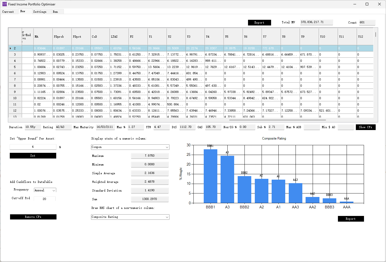Select row 5 header in data table
Image resolution: width=386 pixels, height=262 pixels.
click(15, 67)
